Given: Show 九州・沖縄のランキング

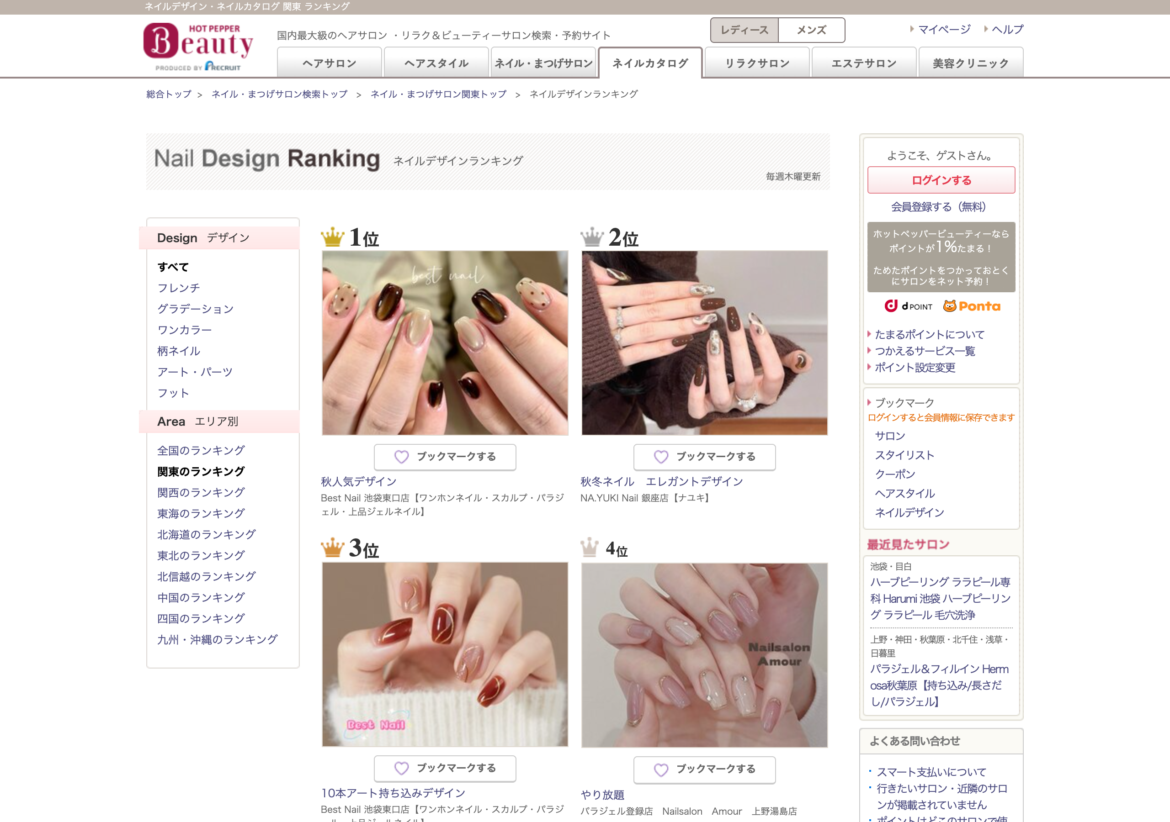Looking at the screenshot, I should click(x=218, y=639).
